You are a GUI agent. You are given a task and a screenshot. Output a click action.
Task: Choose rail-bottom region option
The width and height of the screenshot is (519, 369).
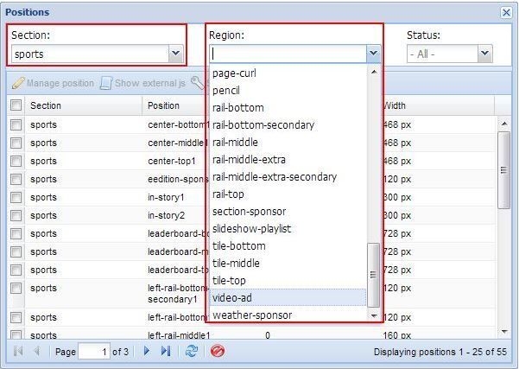click(288, 108)
